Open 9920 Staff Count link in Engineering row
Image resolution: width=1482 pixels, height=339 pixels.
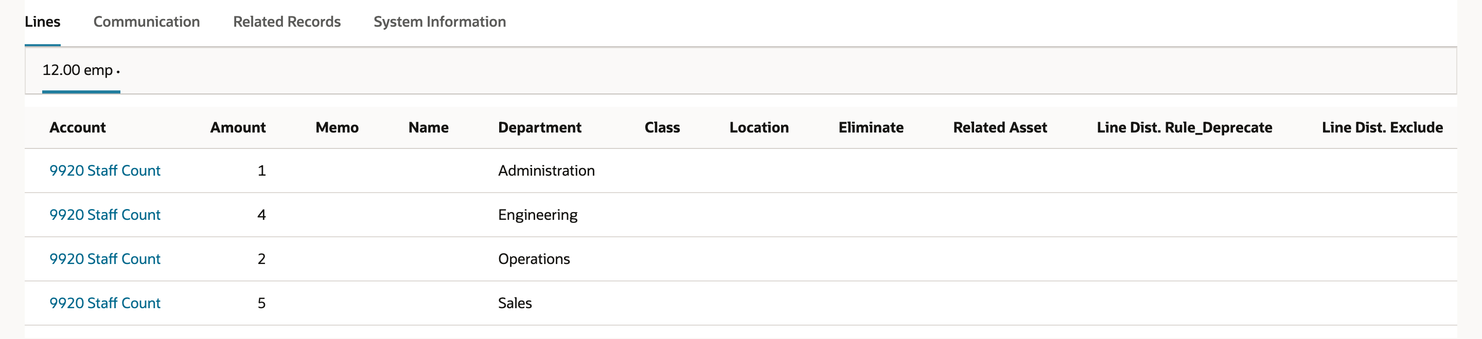[104, 215]
